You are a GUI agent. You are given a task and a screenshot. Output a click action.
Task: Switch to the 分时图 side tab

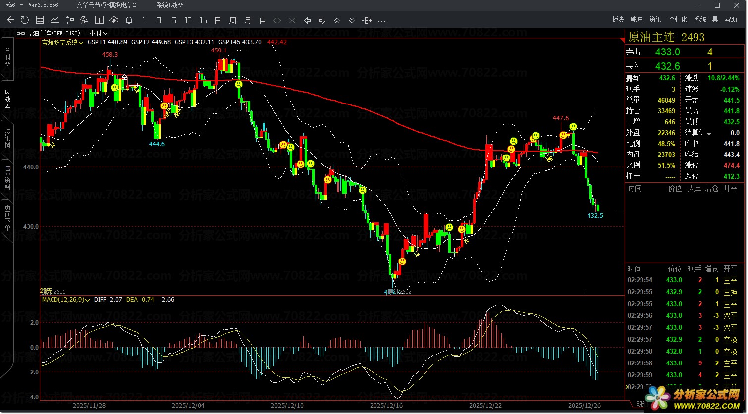click(x=7, y=58)
